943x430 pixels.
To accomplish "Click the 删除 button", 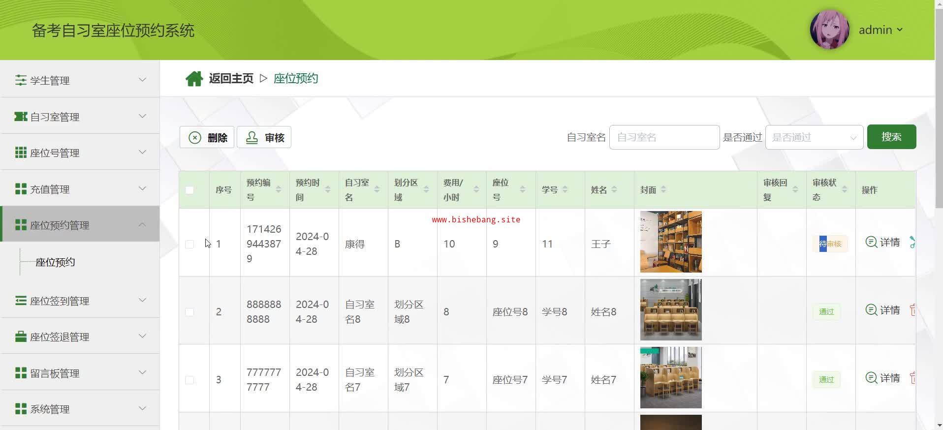I will pos(207,137).
